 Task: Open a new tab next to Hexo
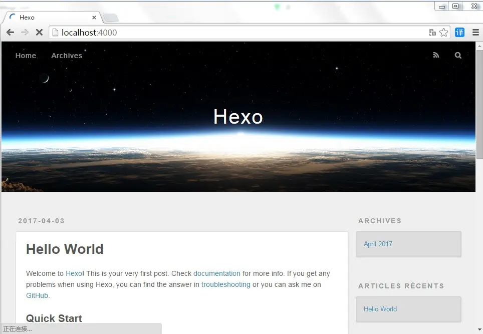(111, 18)
